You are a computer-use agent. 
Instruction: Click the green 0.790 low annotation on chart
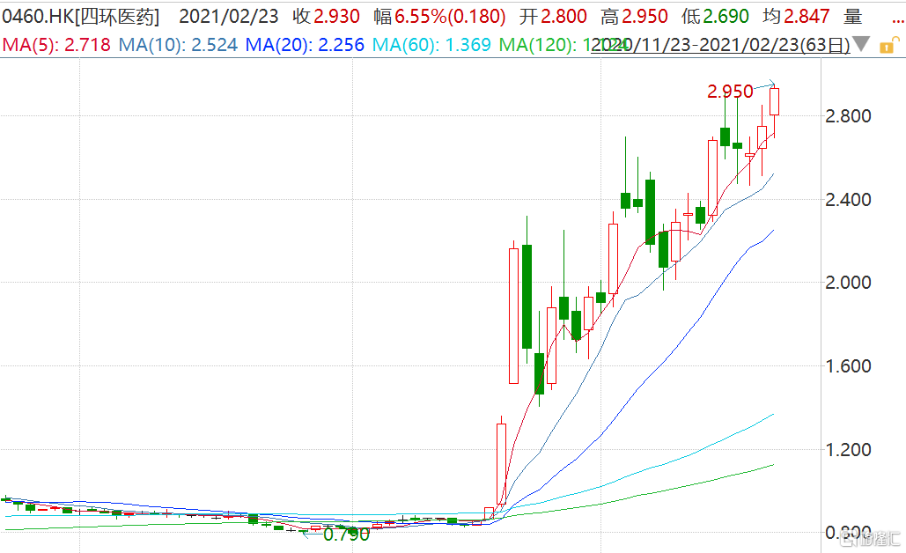coord(346,535)
